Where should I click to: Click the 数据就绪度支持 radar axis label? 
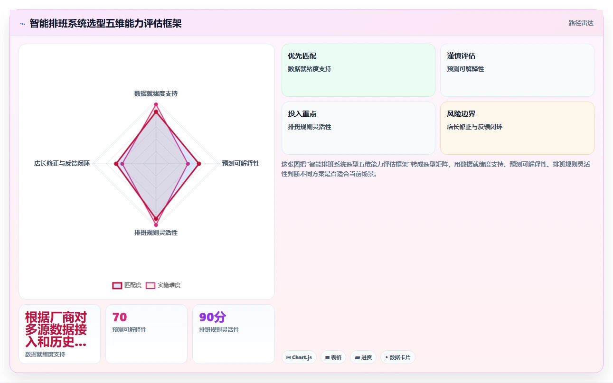coord(156,94)
